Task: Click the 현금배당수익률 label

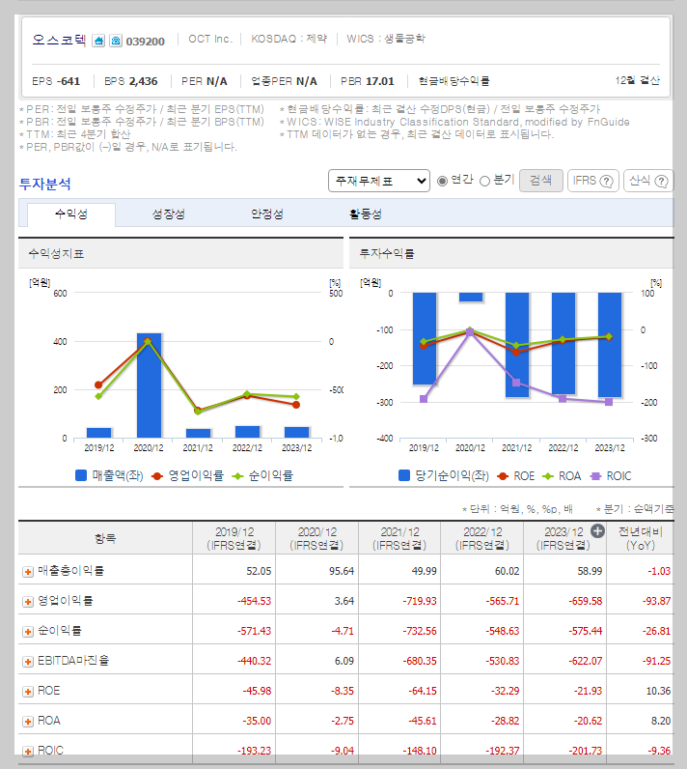Action: pos(453,81)
